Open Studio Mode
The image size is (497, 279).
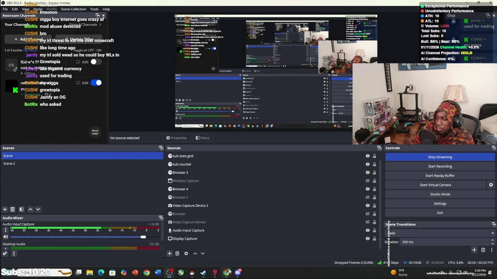pyautogui.click(x=440, y=194)
